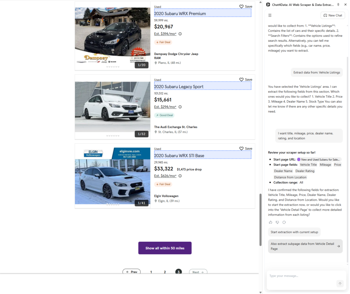
Task: Go to page 1 of results
Action: pos(151,272)
